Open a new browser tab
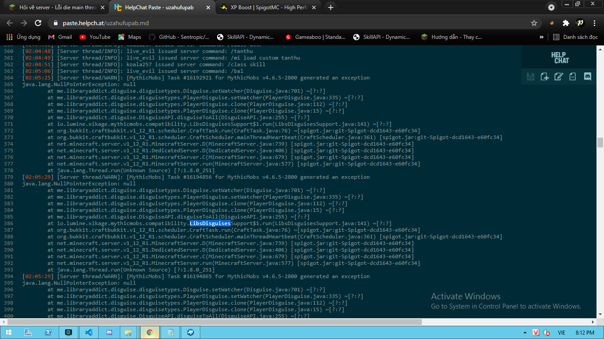The image size is (604, 339). point(331,8)
